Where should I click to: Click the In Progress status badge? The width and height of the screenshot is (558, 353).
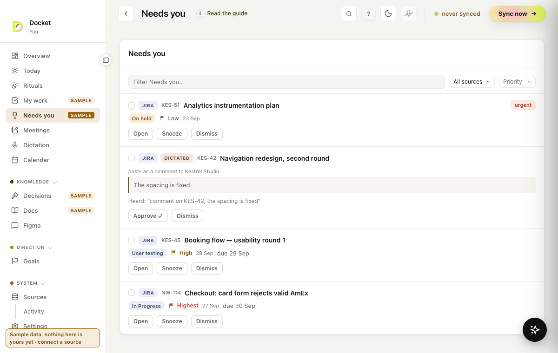pos(146,306)
